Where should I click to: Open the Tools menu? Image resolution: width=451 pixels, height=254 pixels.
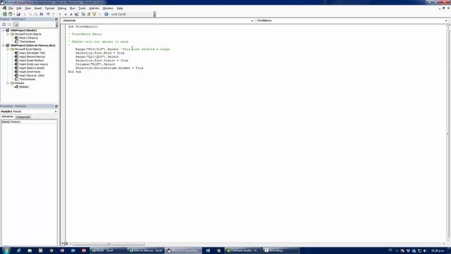pos(82,8)
